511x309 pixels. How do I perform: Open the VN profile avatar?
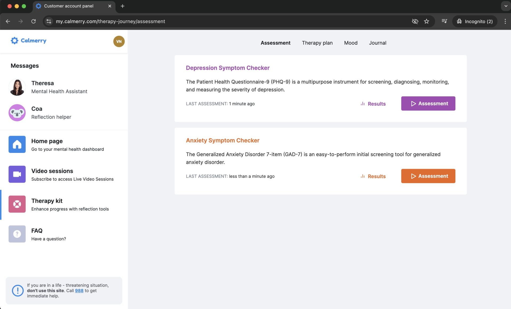tap(119, 41)
